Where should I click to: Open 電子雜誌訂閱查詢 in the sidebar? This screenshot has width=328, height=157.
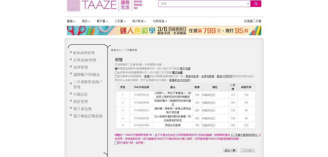88,116
